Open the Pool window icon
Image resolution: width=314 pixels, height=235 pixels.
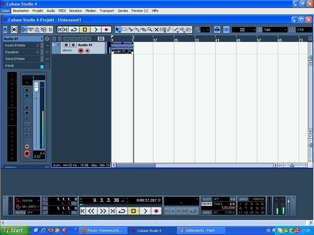point(44,30)
